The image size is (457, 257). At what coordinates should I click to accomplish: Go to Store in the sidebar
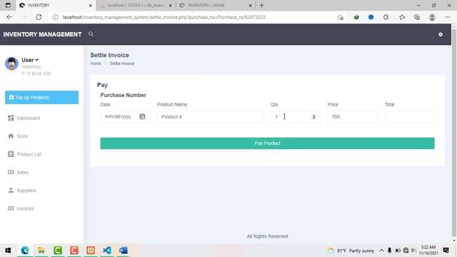22,136
